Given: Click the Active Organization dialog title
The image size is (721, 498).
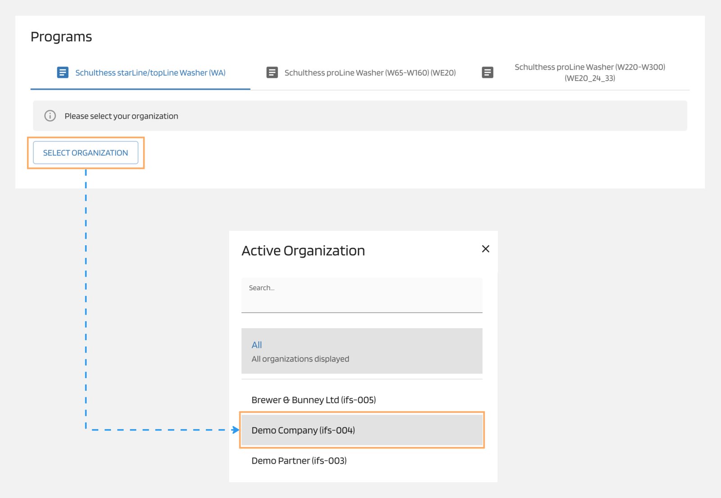Looking at the screenshot, I should point(303,251).
